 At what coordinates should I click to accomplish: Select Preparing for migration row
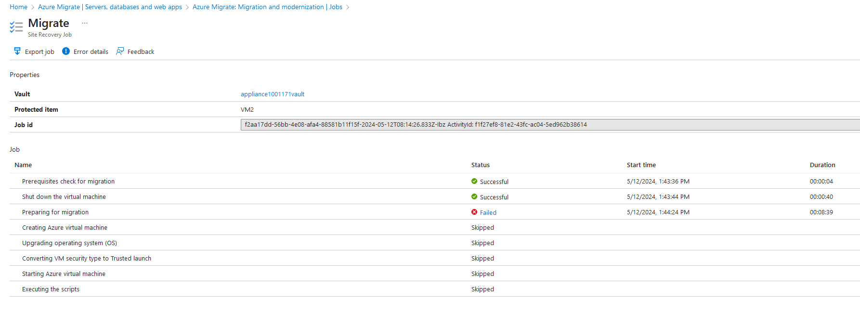tap(435, 212)
